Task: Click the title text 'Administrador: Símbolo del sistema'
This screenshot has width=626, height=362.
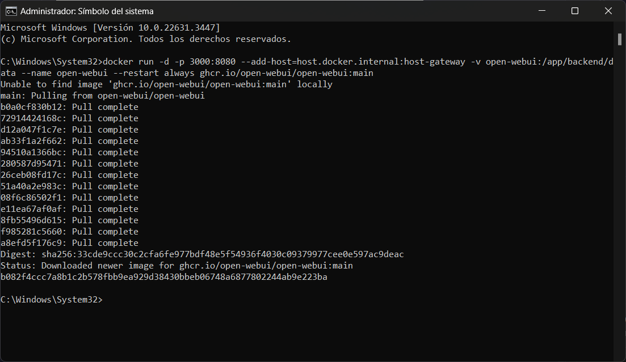Action: 86,11
